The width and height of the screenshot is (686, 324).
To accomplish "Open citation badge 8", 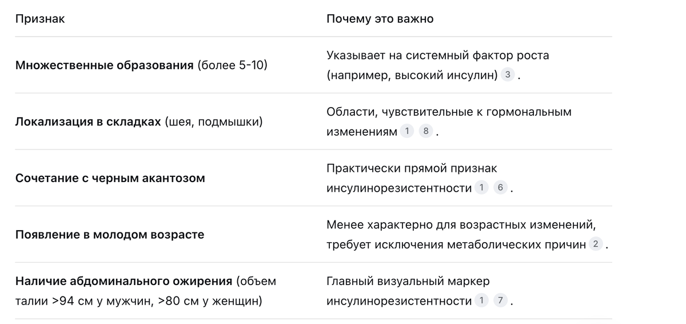I will 425,132.
